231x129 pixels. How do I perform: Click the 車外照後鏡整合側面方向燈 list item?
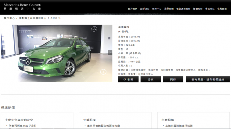pos(103,126)
